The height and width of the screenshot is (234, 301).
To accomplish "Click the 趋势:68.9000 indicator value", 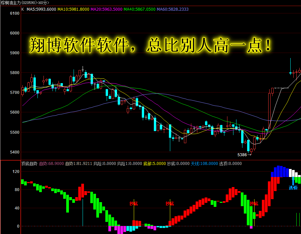I will [52, 164].
